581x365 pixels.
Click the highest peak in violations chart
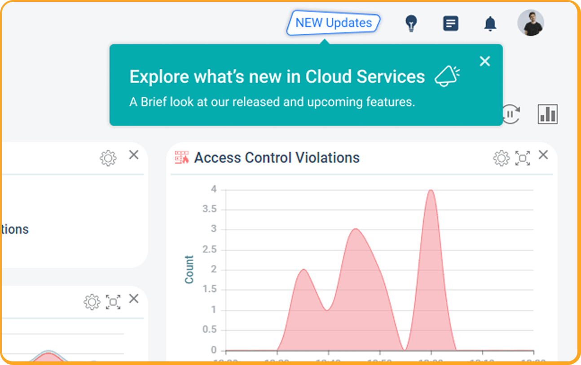tap(431, 191)
